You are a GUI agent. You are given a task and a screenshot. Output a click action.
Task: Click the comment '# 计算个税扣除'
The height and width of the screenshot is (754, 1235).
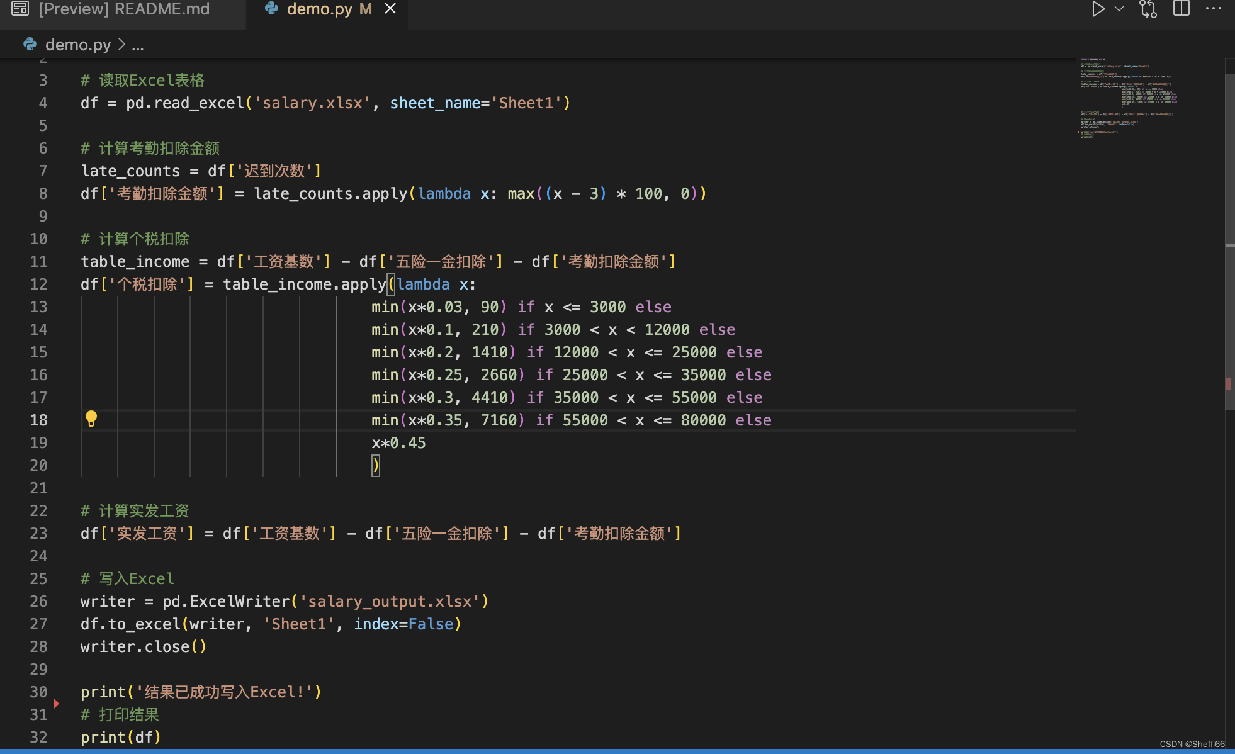point(135,239)
